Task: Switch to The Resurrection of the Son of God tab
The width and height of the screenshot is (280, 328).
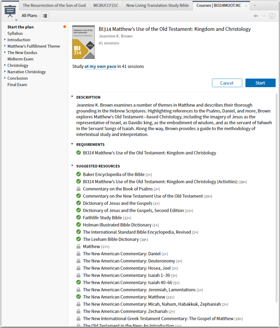Action: pyautogui.click(x=54, y=5)
